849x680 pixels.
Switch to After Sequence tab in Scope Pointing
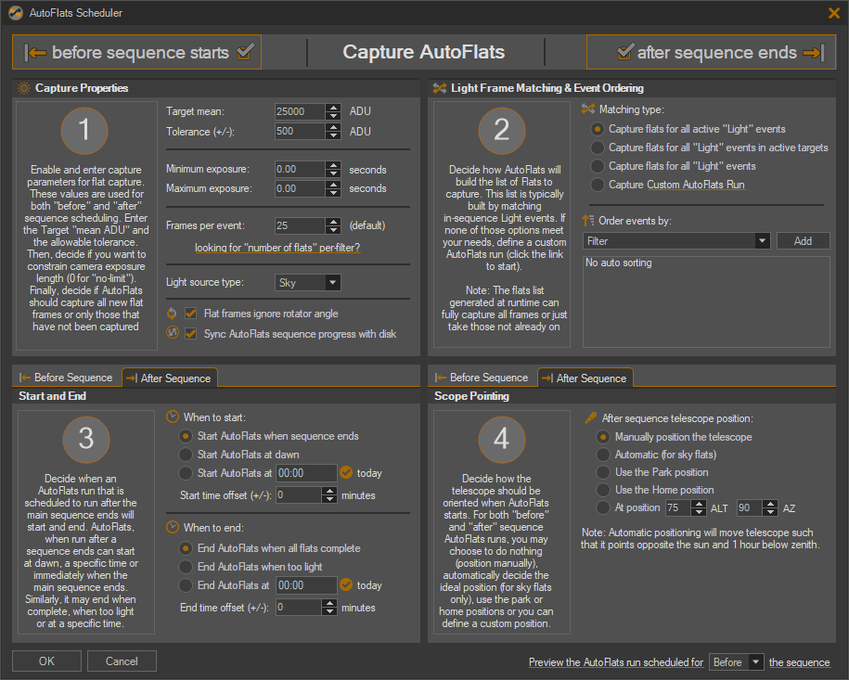[x=585, y=378]
